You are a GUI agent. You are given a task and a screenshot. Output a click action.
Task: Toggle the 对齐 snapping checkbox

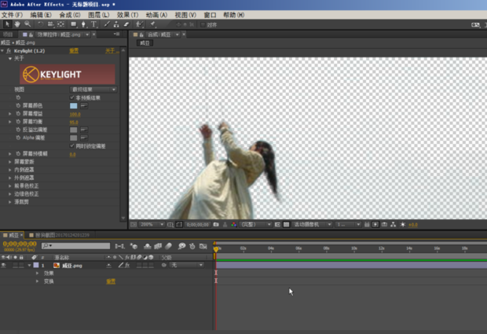tap(203, 25)
